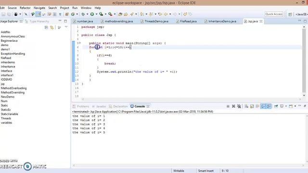Screen dimensions: 308x173
Task: Click the New Java Package icon
Action: coord(67,14)
